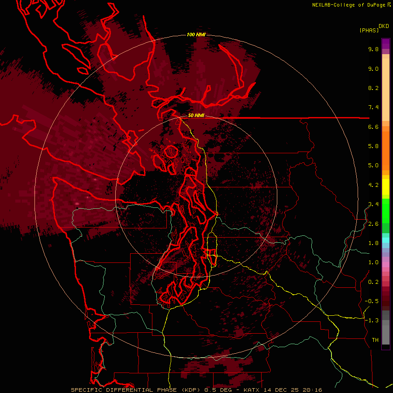Click the -0.5 legend value

pyautogui.click(x=372, y=301)
